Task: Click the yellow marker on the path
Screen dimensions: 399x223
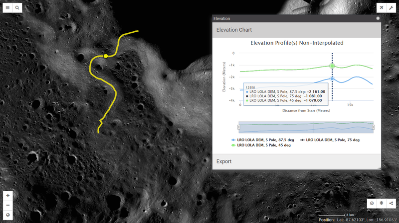Action: (106, 56)
